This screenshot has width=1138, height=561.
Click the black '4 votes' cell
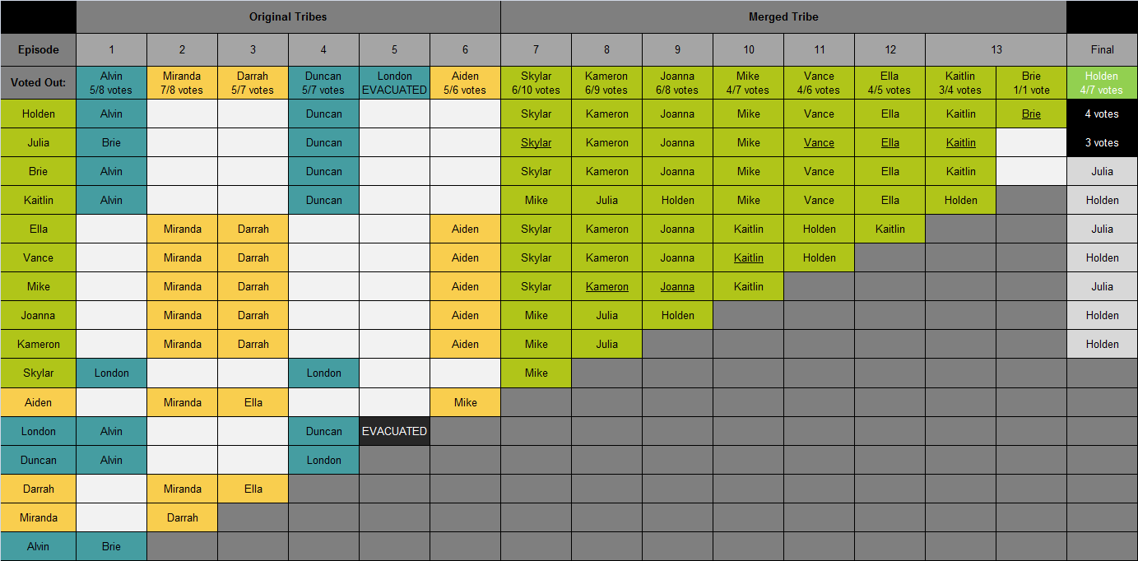coord(1102,114)
